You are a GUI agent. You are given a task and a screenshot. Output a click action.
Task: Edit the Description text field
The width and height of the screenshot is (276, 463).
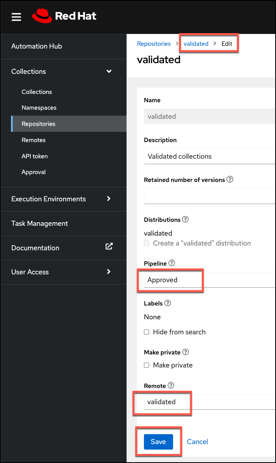click(x=209, y=156)
